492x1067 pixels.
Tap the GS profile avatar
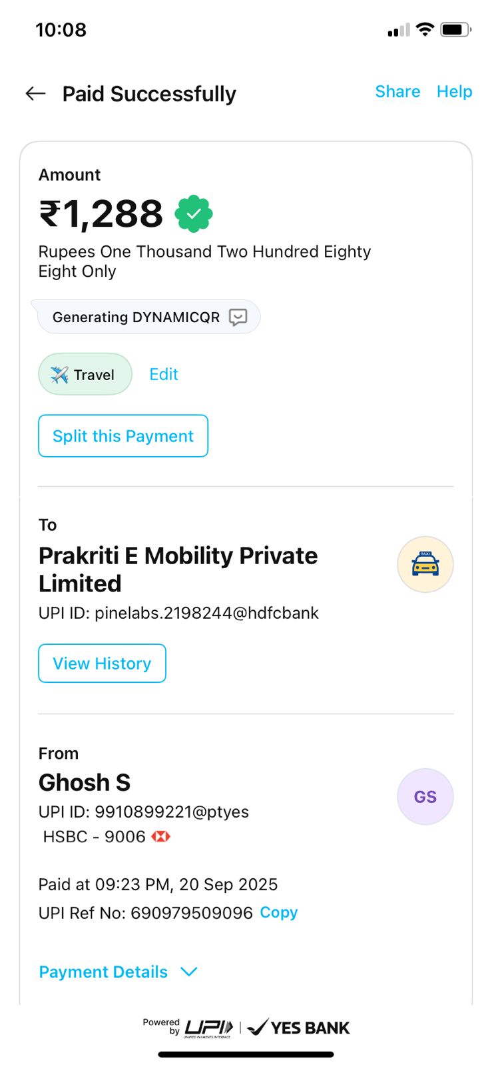[x=425, y=797]
